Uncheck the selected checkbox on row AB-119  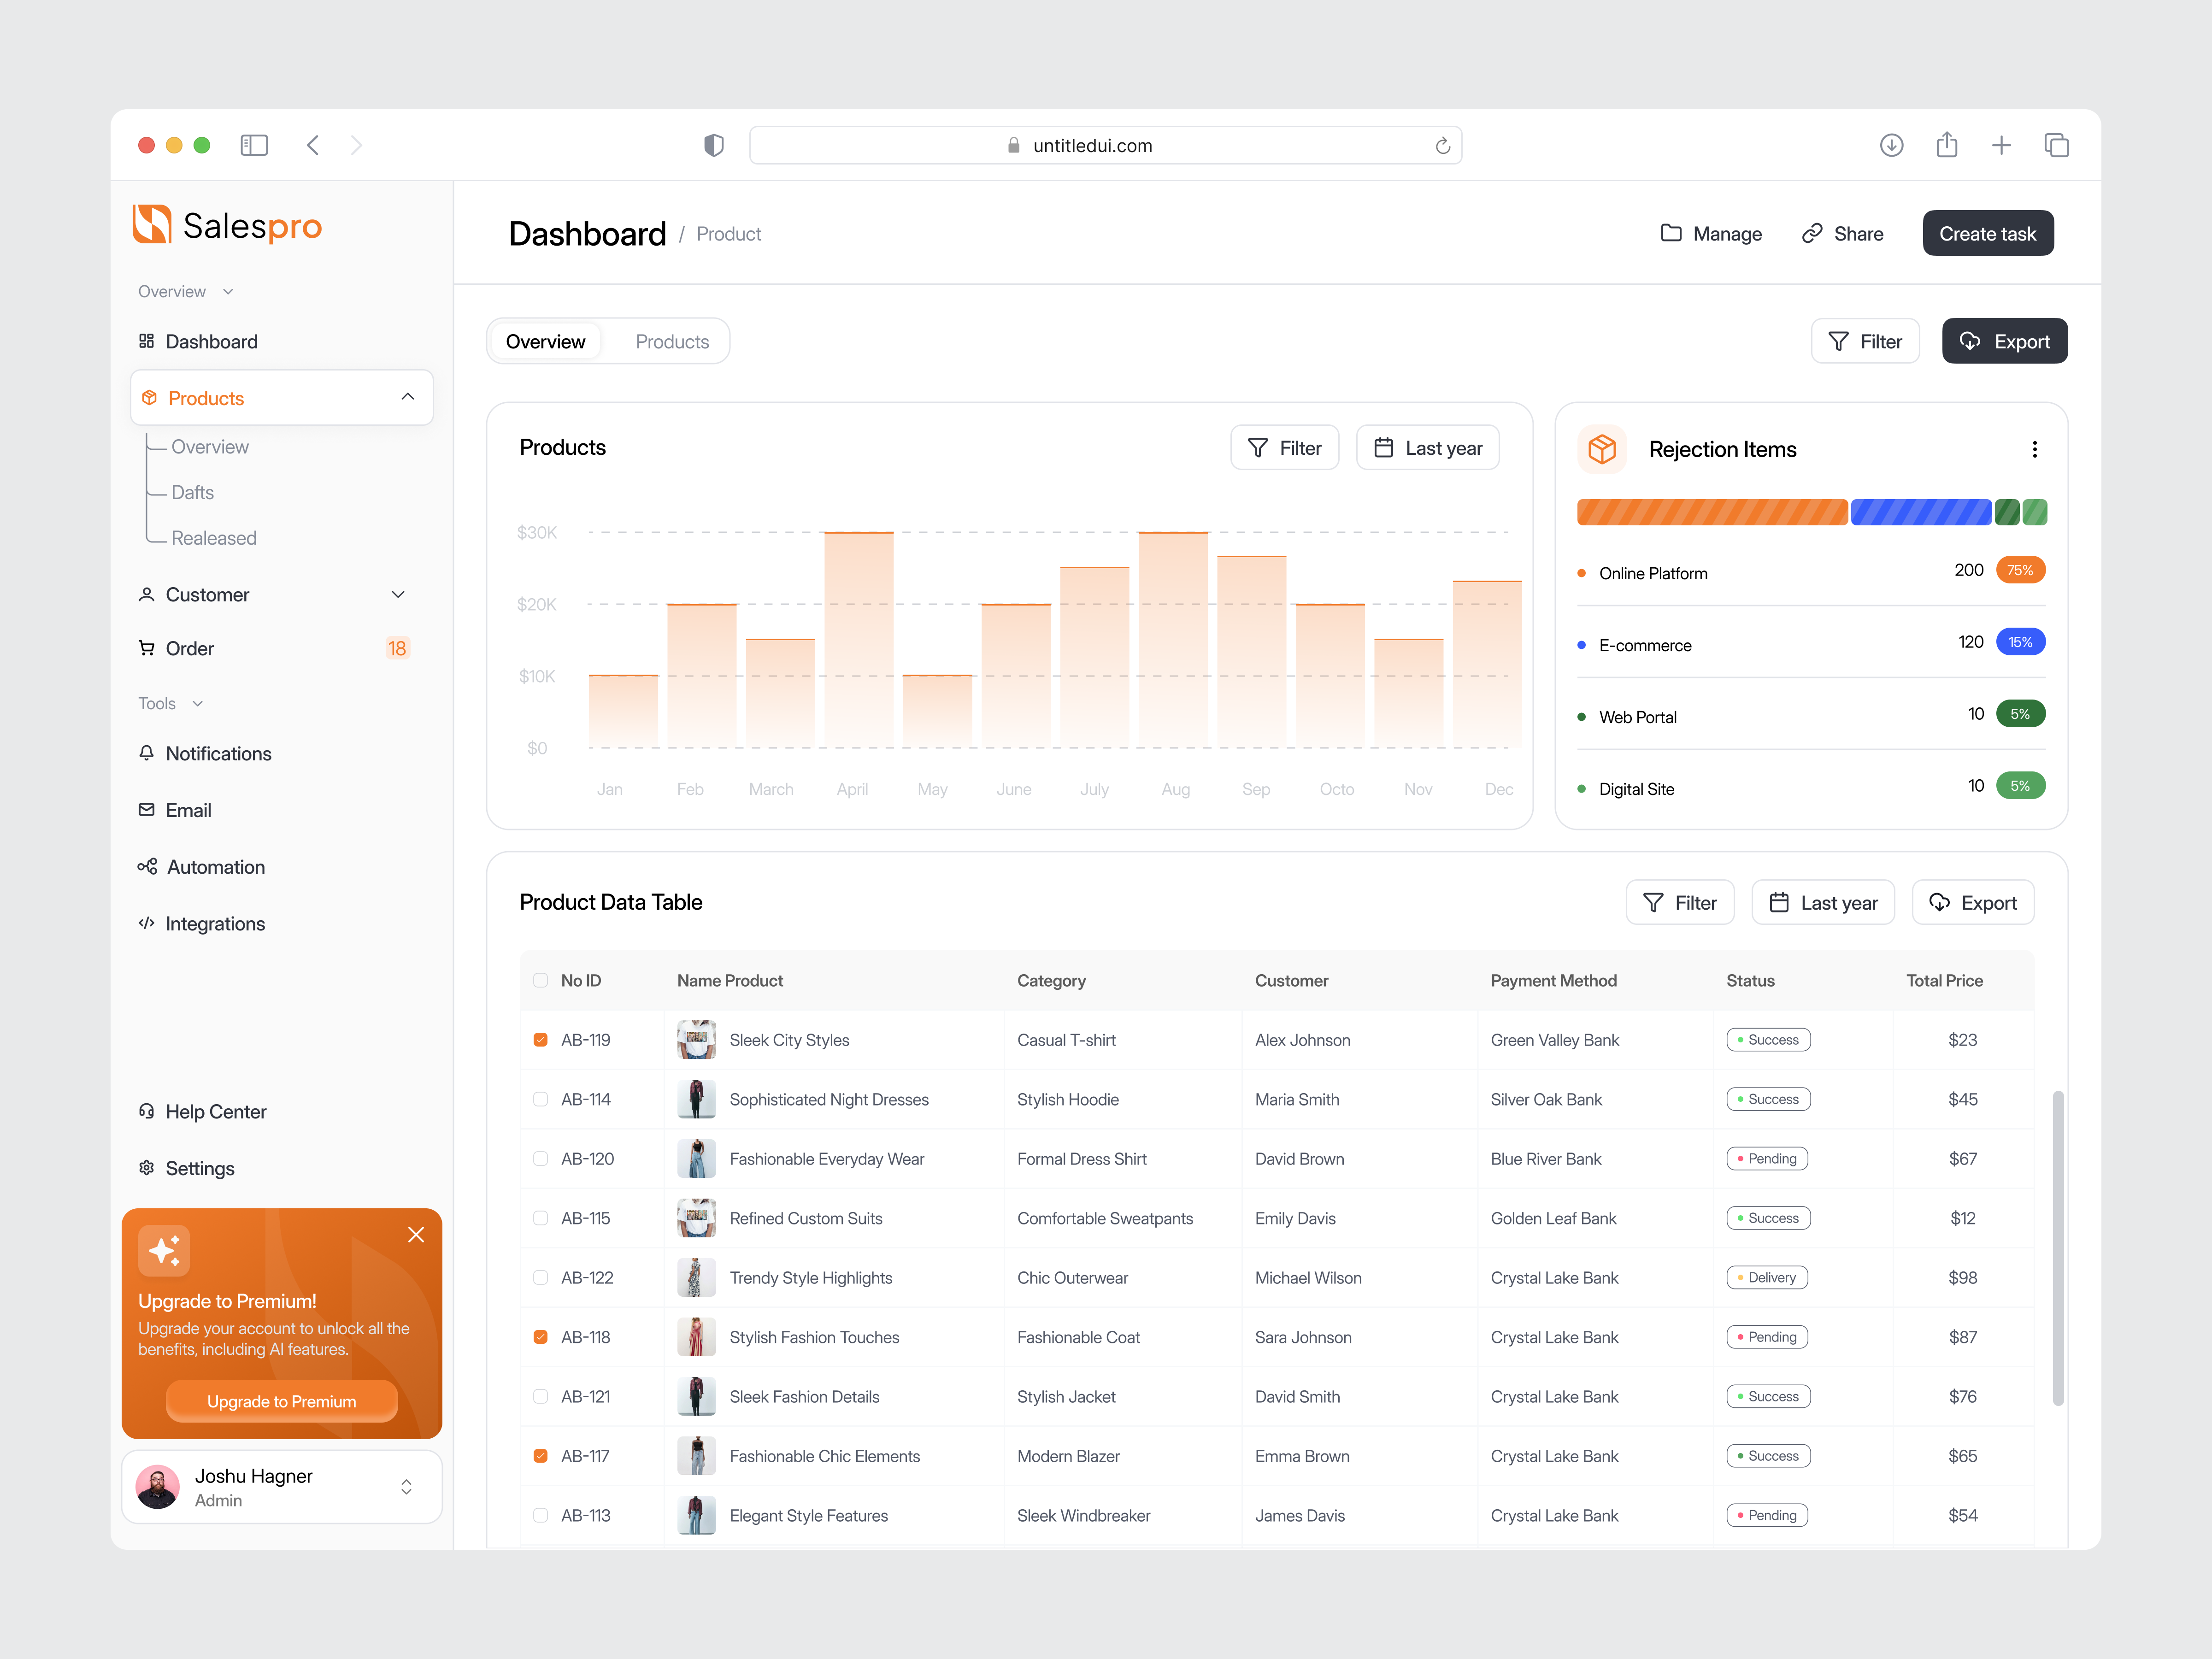click(540, 1039)
